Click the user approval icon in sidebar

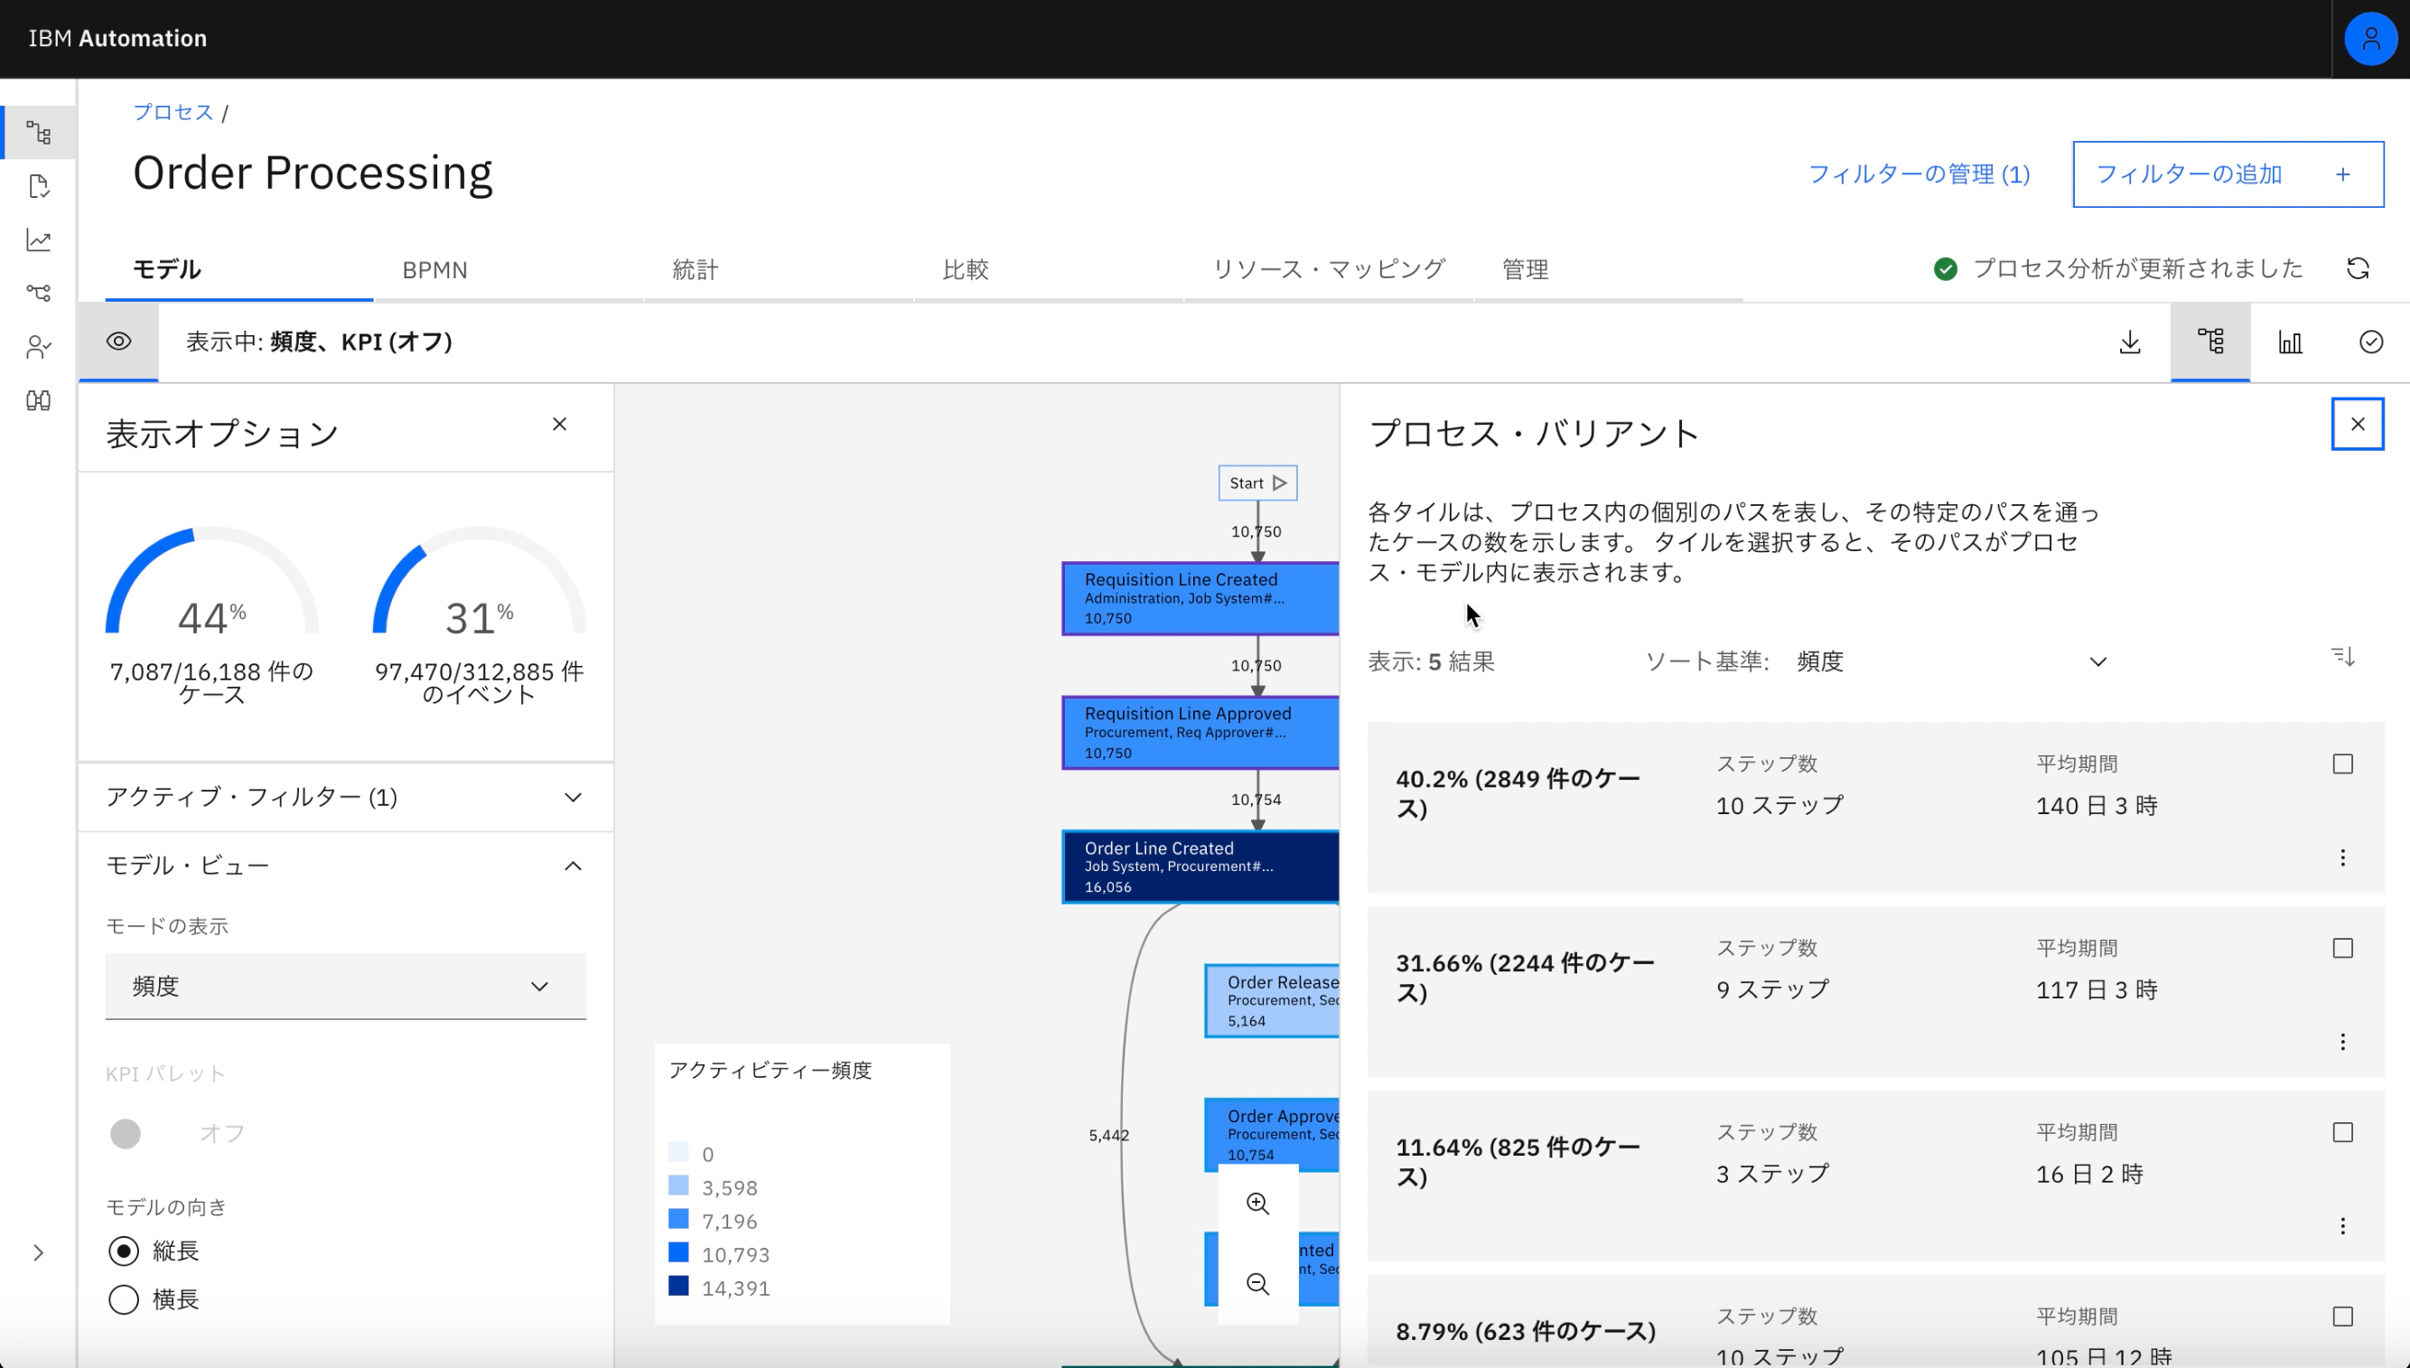point(39,347)
